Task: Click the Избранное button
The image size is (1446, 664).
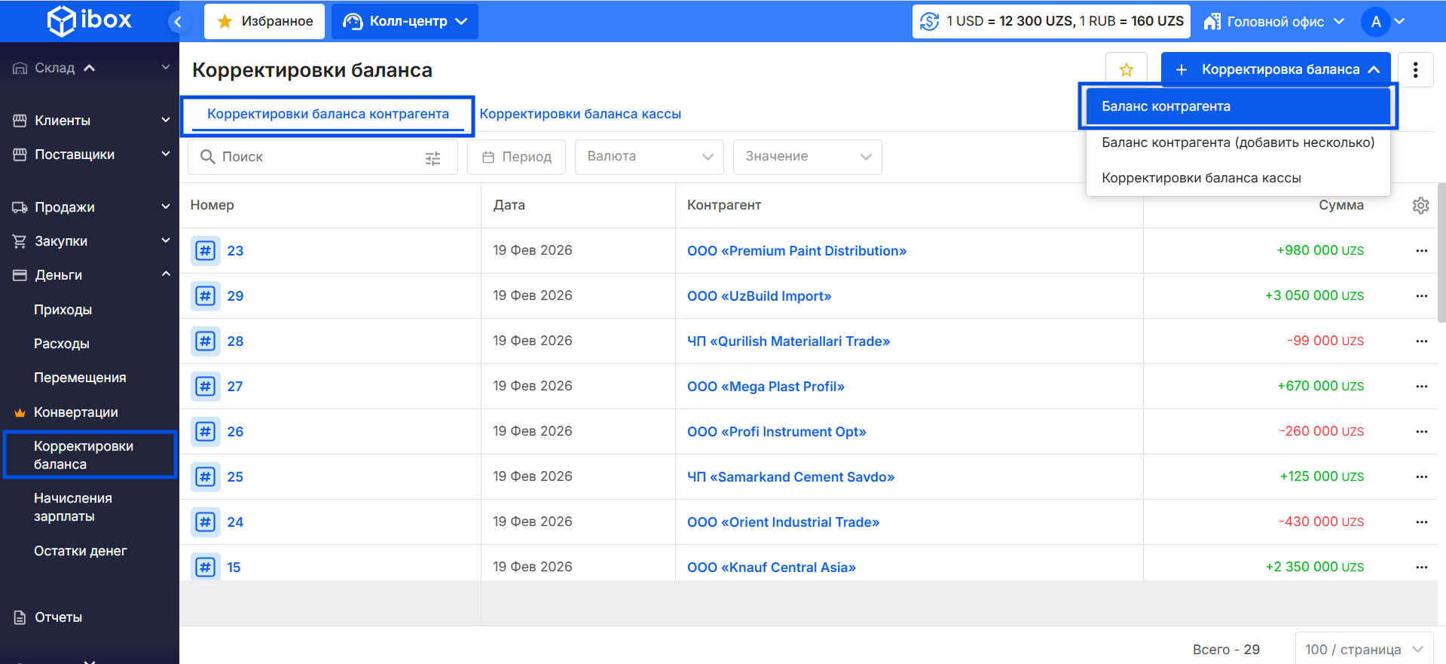Action: coord(264,21)
